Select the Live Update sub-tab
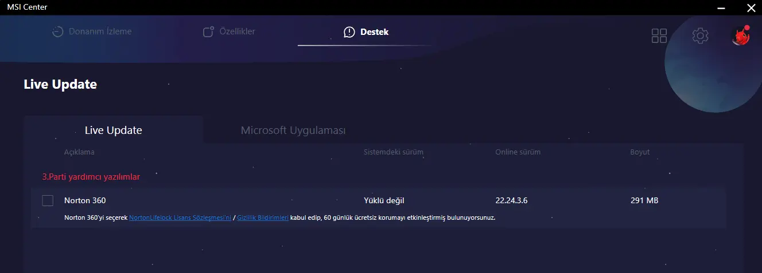This screenshot has width=762, height=273. tap(114, 130)
